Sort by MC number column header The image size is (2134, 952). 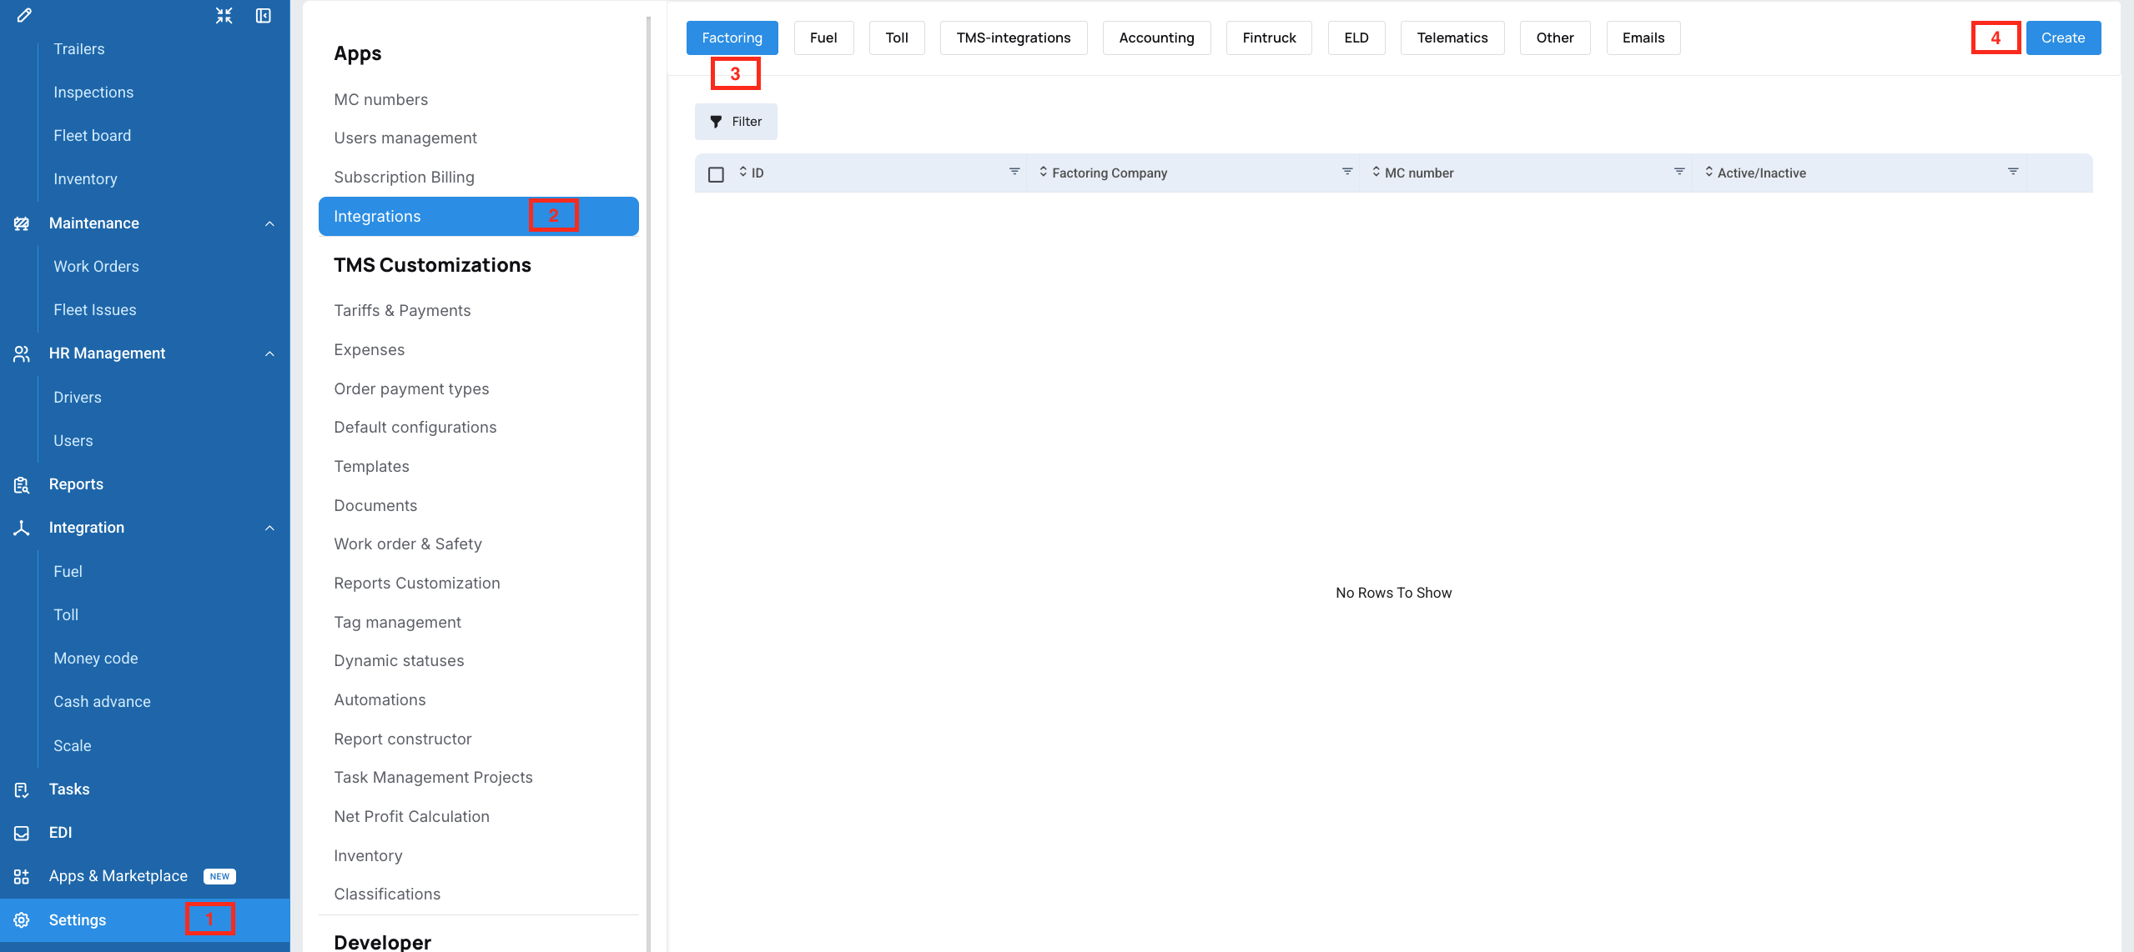coord(1418,173)
